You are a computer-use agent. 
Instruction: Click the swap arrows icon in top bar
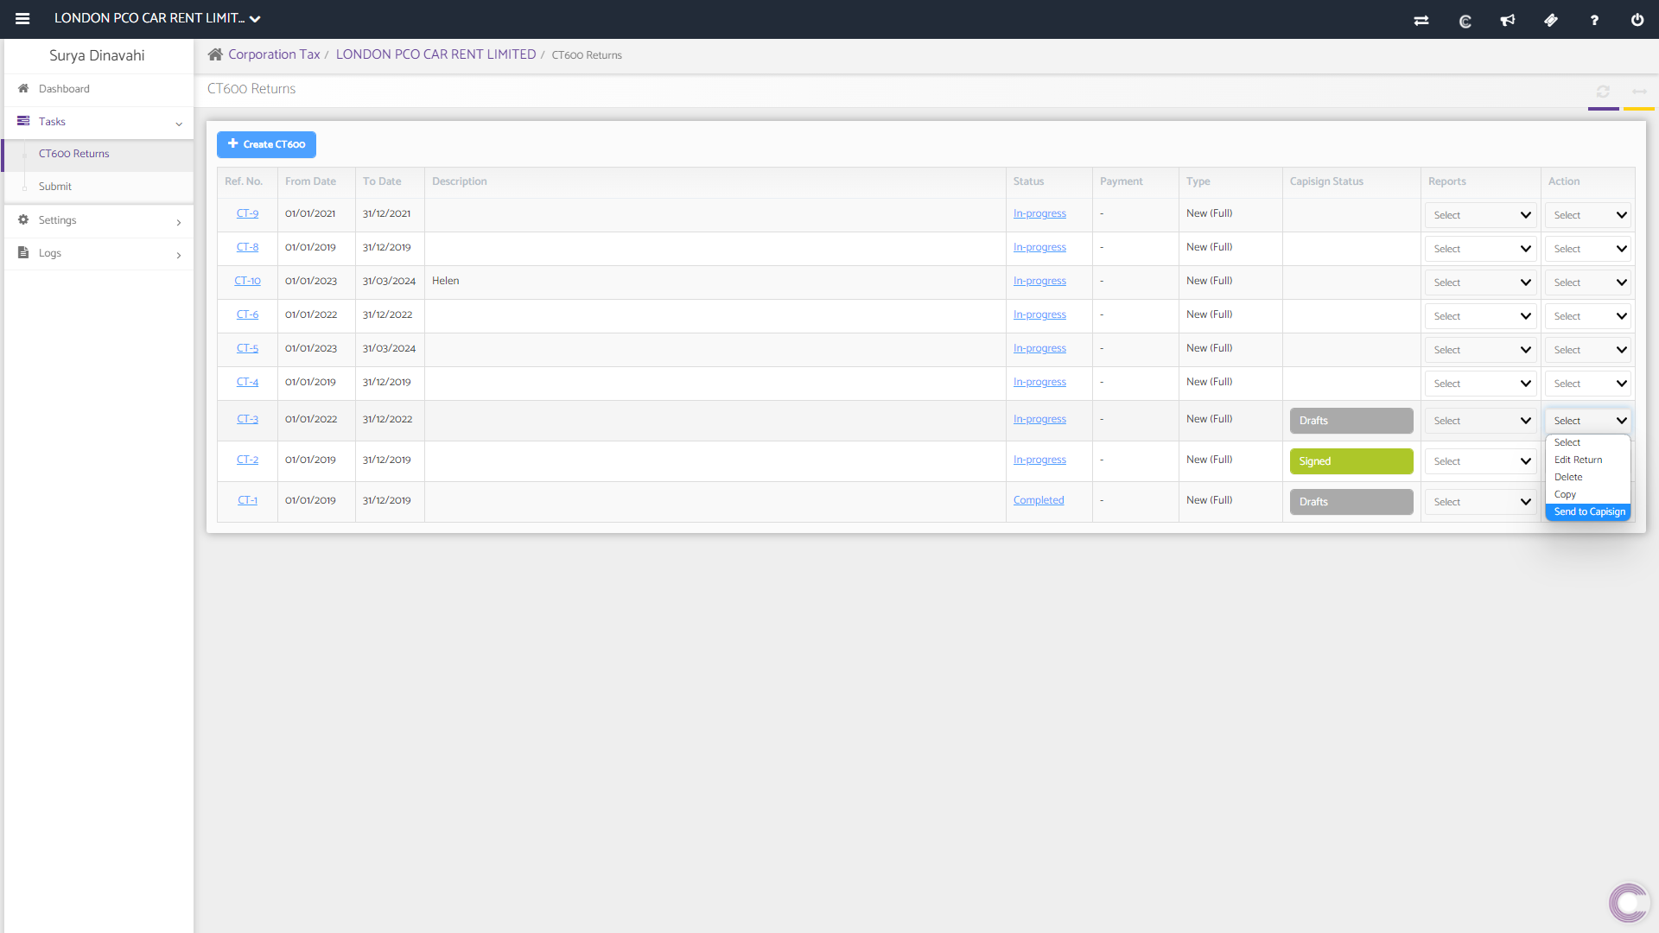click(x=1421, y=20)
